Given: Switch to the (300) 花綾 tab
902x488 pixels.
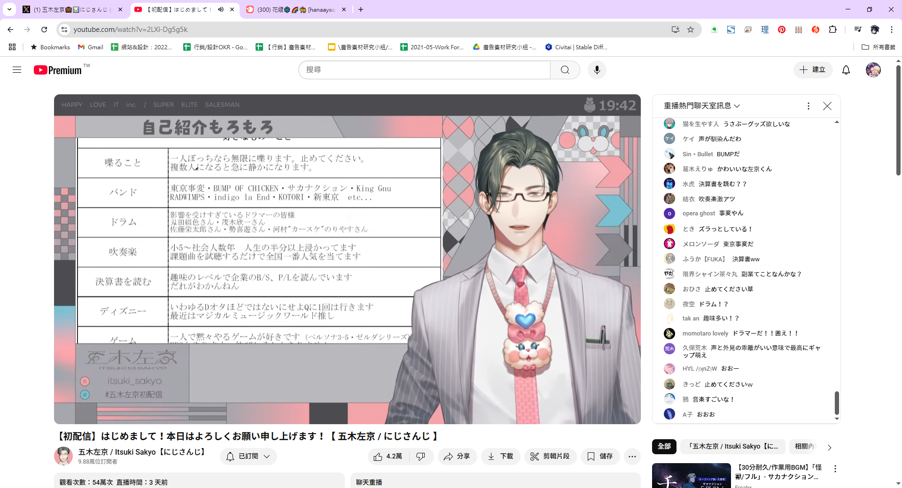Looking at the screenshot, I should coord(296,9).
